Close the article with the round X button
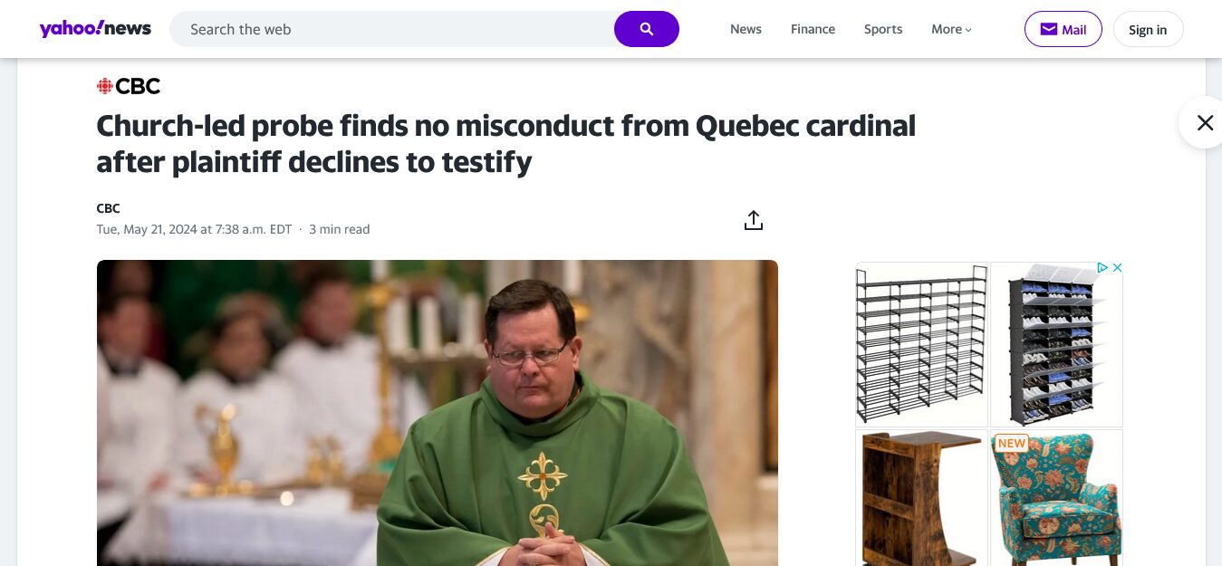Screen dimensions: 1222x566 1205,123
